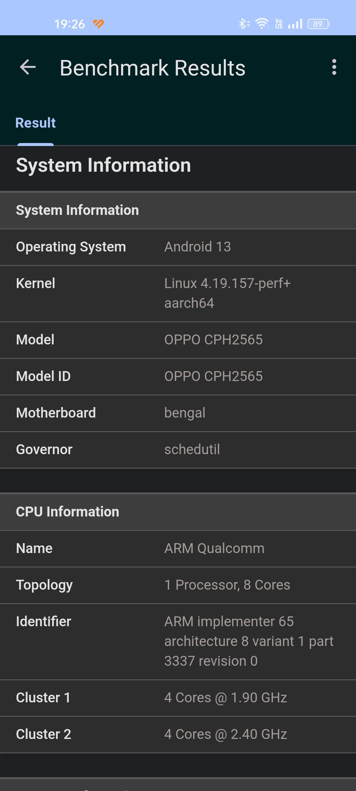Tap the Model label
The width and height of the screenshot is (356, 791).
click(x=35, y=340)
